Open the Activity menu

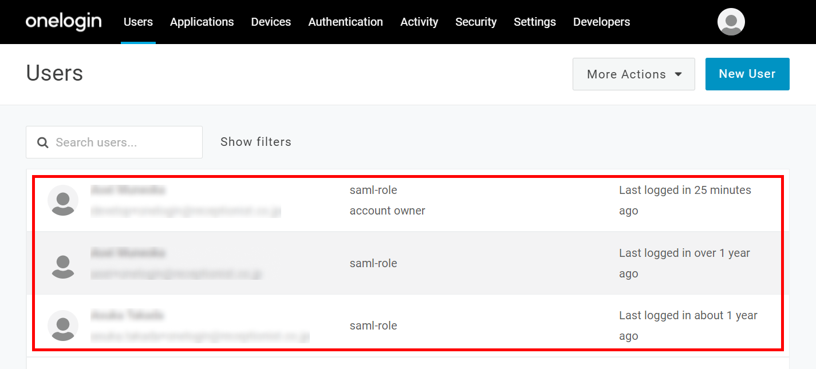(419, 22)
